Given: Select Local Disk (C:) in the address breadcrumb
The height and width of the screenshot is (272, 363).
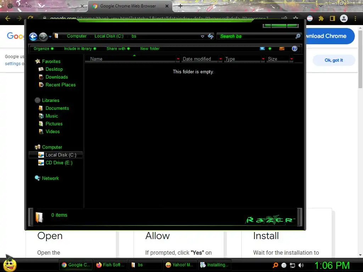Looking at the screenshot, I should [x=109, y=36].
